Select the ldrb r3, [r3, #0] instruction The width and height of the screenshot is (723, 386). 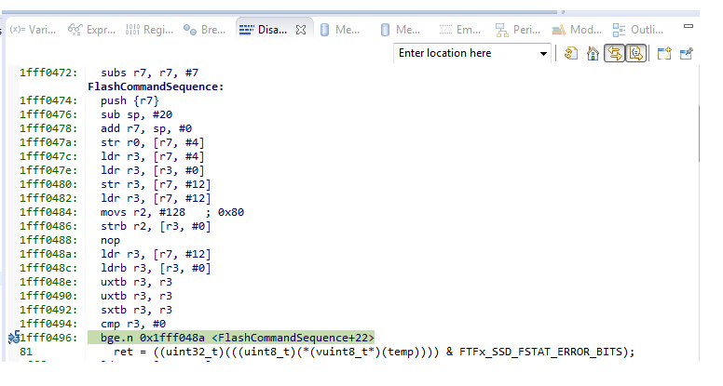156,268
